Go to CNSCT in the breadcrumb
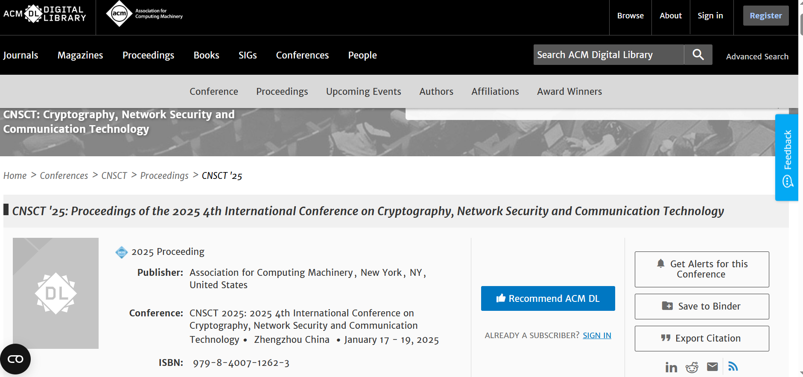Viewport: 803px width, 377px height. tap(114, 175)
